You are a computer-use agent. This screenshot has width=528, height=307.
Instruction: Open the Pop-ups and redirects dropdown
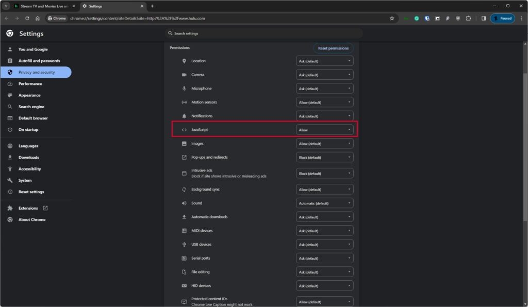pyautogui.click(x=325, y=158)
